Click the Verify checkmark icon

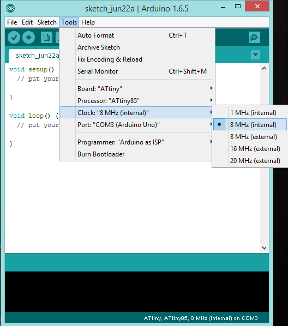14,38
